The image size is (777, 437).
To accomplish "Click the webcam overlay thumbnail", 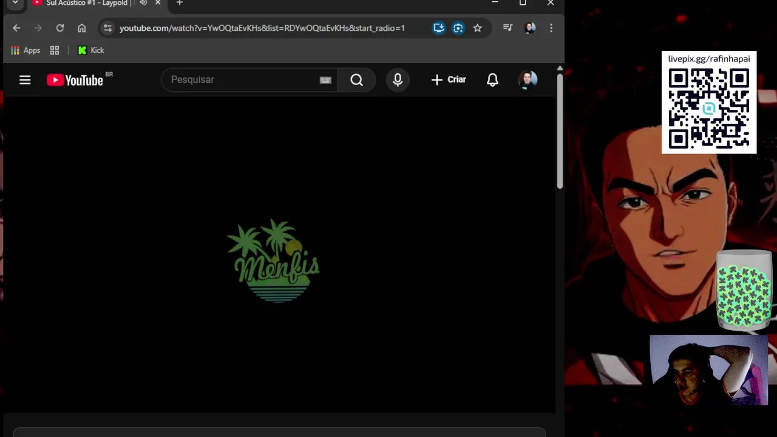I will click(709, 370).
